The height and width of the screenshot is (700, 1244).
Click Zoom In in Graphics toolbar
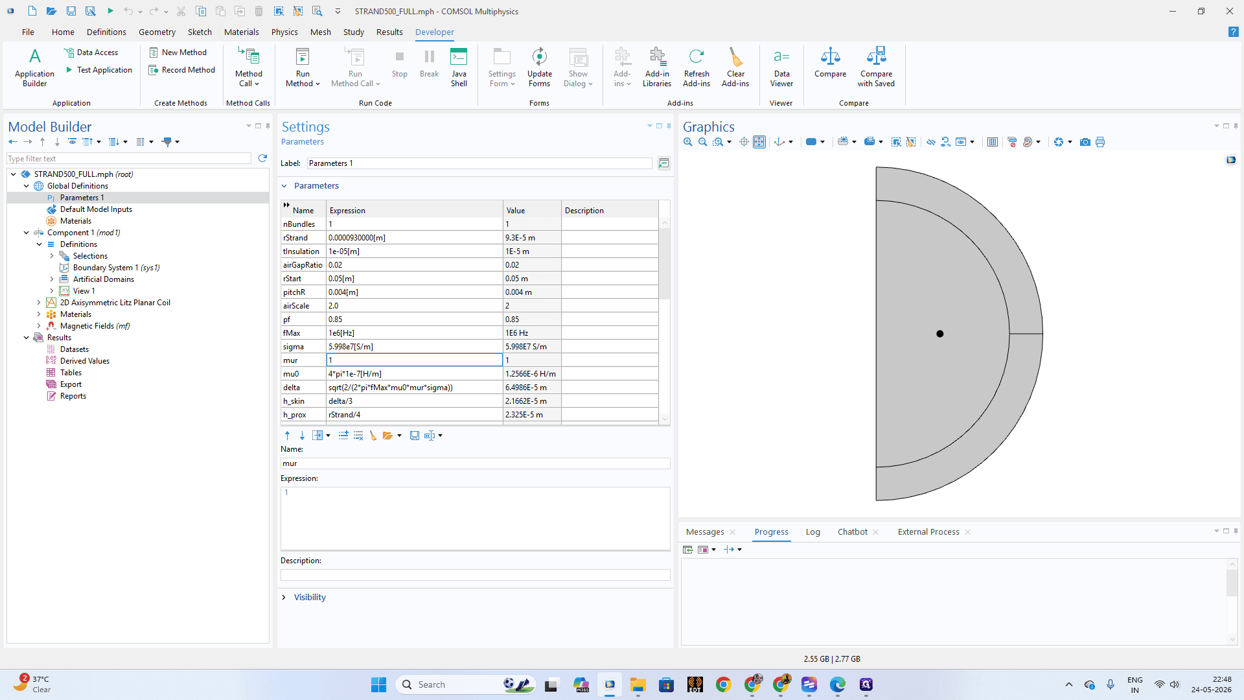point(688,142)
